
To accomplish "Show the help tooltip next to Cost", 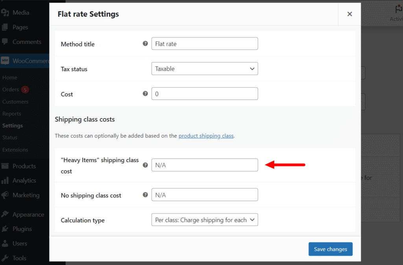I will [x=145, y=94].
